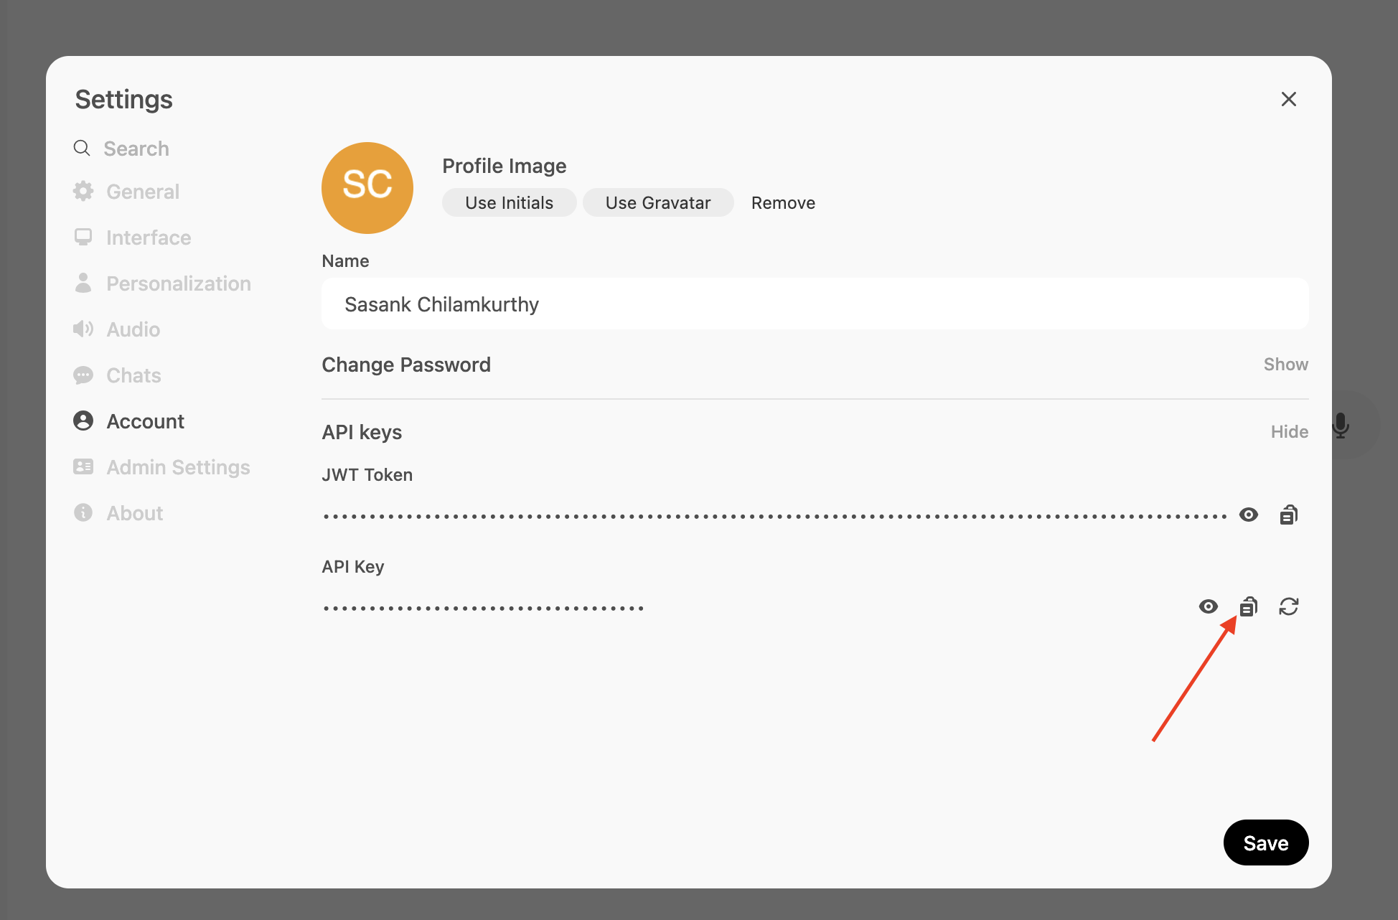The height and width of the screenshot is (920, 1398).
Task: Click the Use Gravatar button
Action: (658, 203)
